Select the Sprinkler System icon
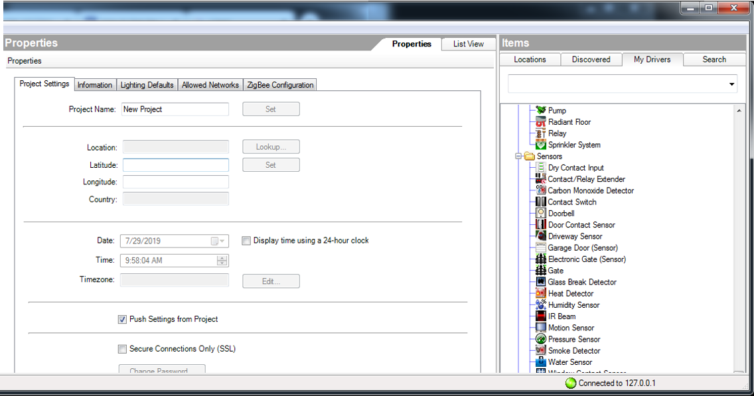 [x=541, y=145]
